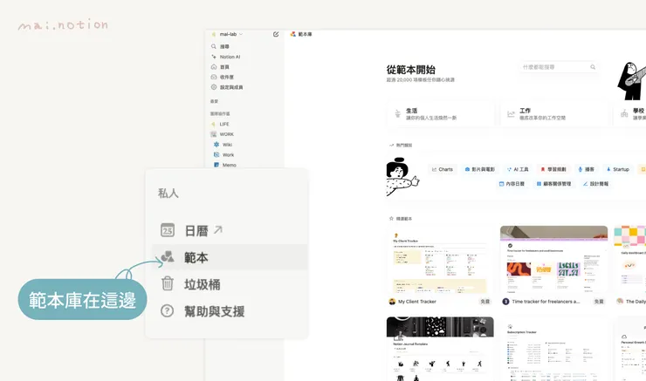
Task: Click the blue gear Wiki icon
Action: (216, 145)
